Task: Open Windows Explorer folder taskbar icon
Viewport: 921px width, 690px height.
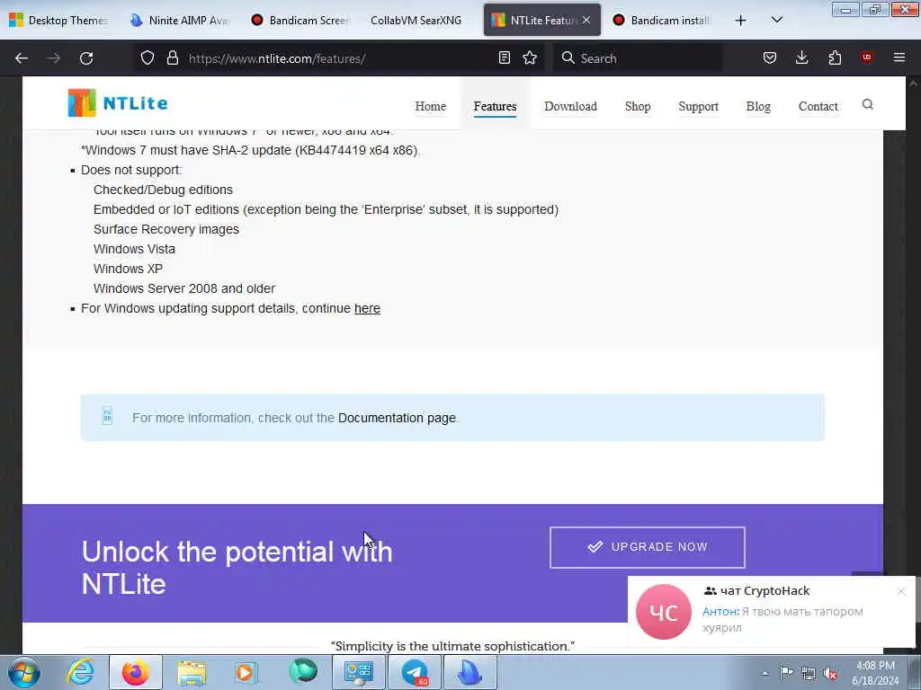Action: 192,672
